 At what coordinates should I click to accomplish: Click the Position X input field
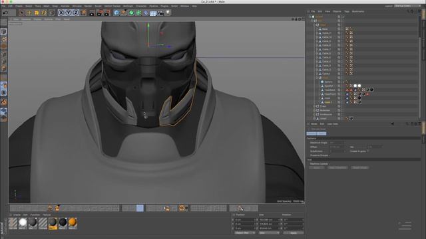point(244,220)
